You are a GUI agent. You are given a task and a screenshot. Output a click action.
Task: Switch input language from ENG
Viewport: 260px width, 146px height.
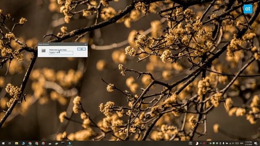pos(242,143)
